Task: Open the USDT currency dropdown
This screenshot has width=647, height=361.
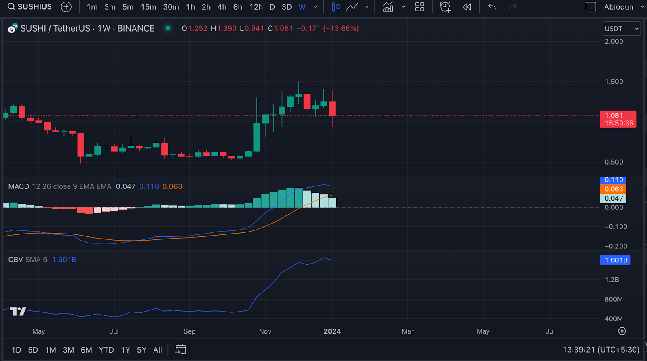Action: point(622,29)
